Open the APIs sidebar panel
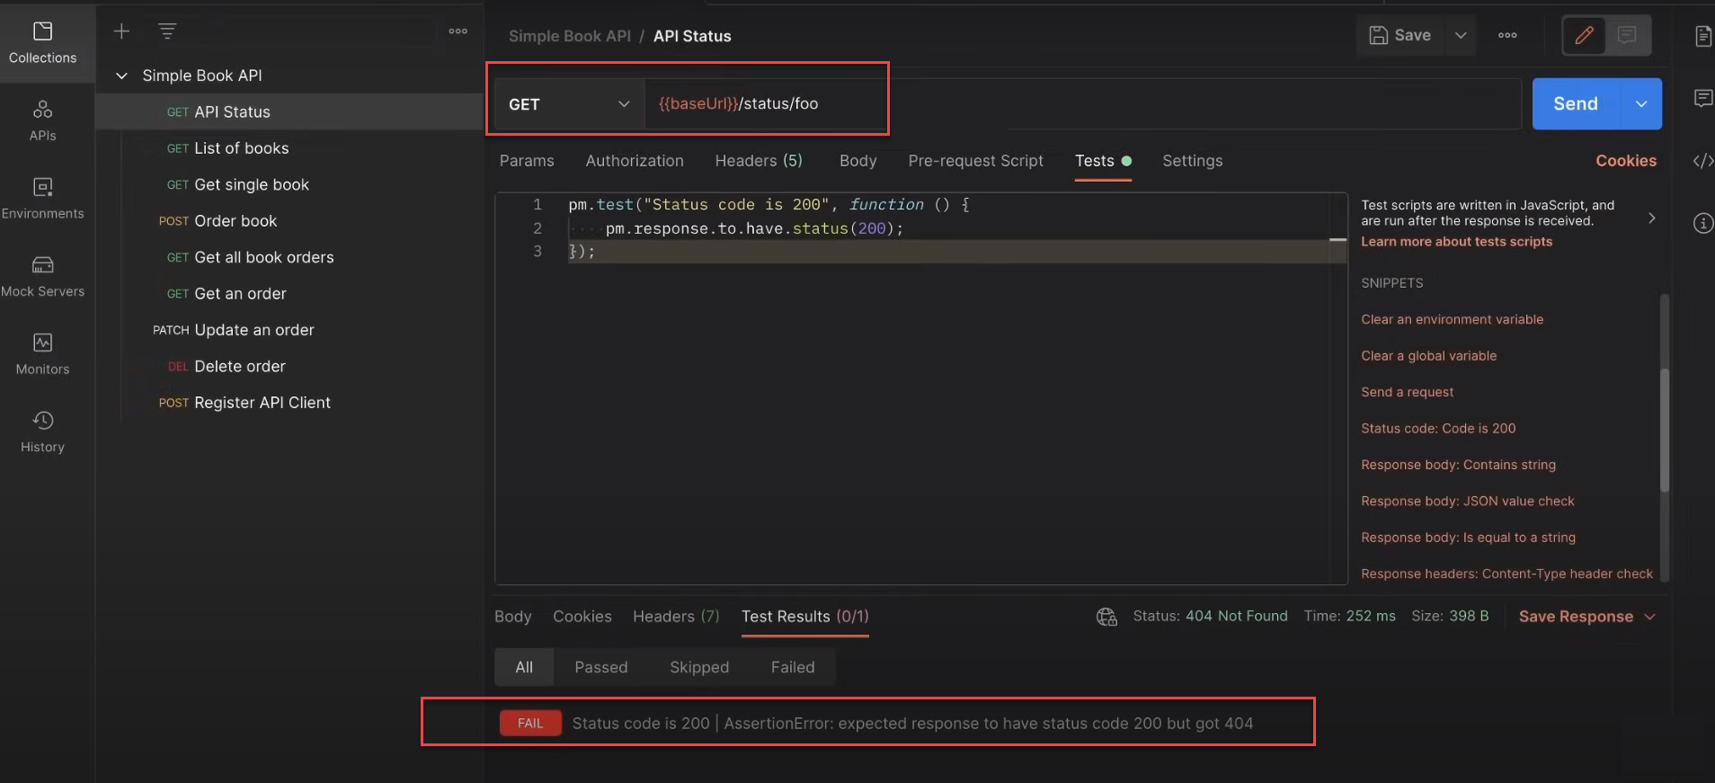This screenshot has height=783, width=1715. (x=42, y=120)
